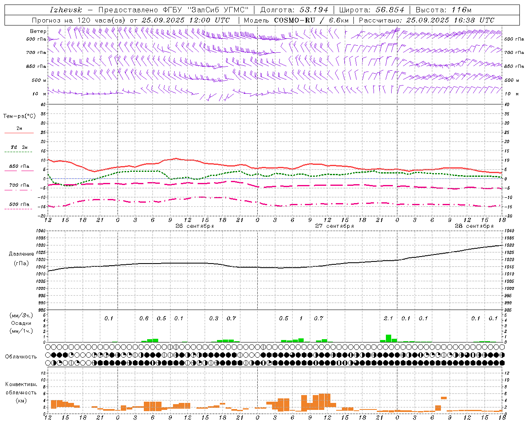Image resolution: width=526 pixels, height=421 pixels.
Task: Click the "500 гПа" legend label in the temperature legend
Action: click(x=19, y=204)
